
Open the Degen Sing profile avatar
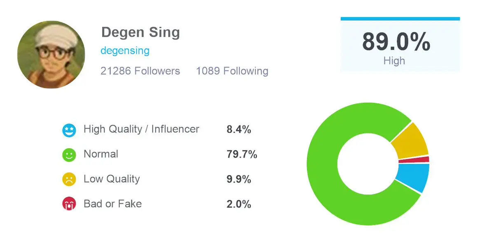pyautogui.click(x=51, y=54)
